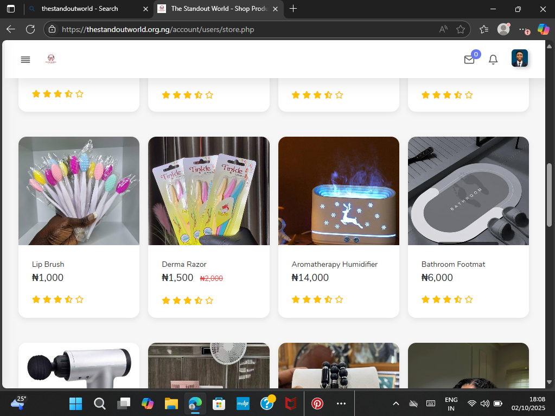Add this page to favorites
Viewport: 555px width, 416px height.
tap(461, 29)
